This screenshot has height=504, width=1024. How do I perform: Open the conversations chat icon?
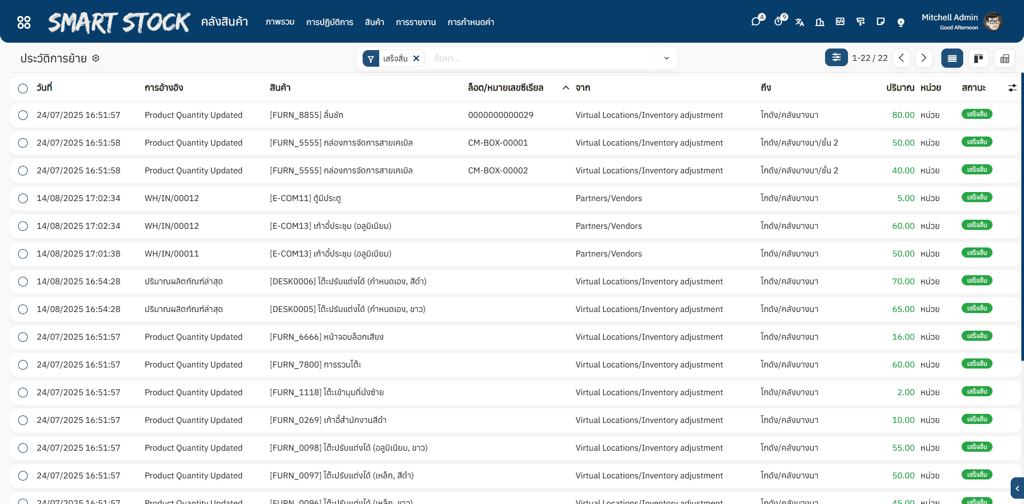point(756,22)
